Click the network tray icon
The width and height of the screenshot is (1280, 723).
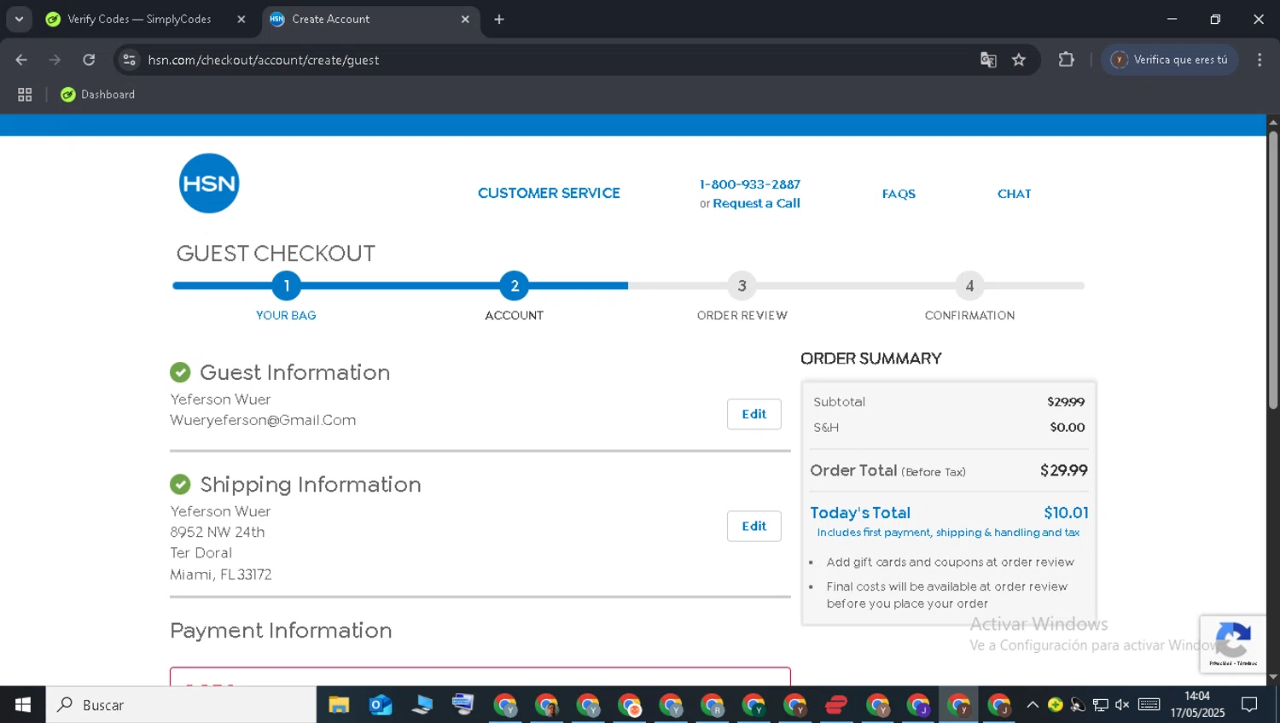tap(1101, 705)
